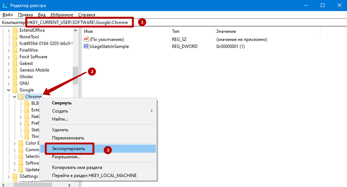Click the Тип column header

coord(176,31)
